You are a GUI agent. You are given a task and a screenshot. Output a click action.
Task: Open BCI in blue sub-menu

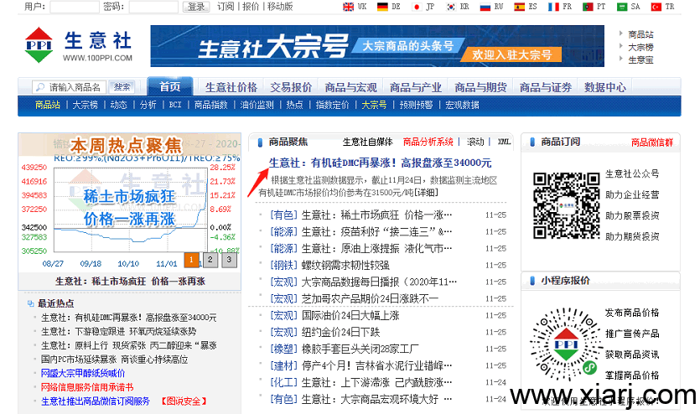point(175,105)
